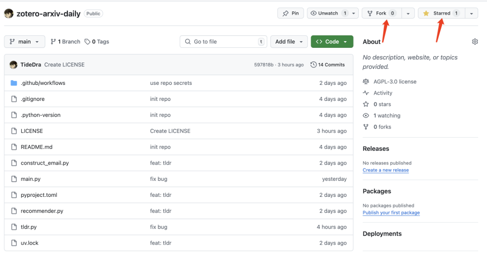This screenshot has height=257, width=487.
Task: Click the commit history clock icon
Action: click(x=313, y=65)
